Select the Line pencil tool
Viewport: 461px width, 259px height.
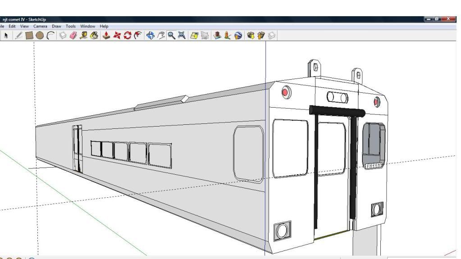(18, 35)
